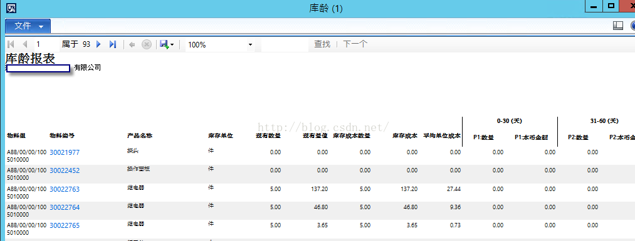Go to first report page
This screenshot has width=635, height=241.
pos(11,44)
